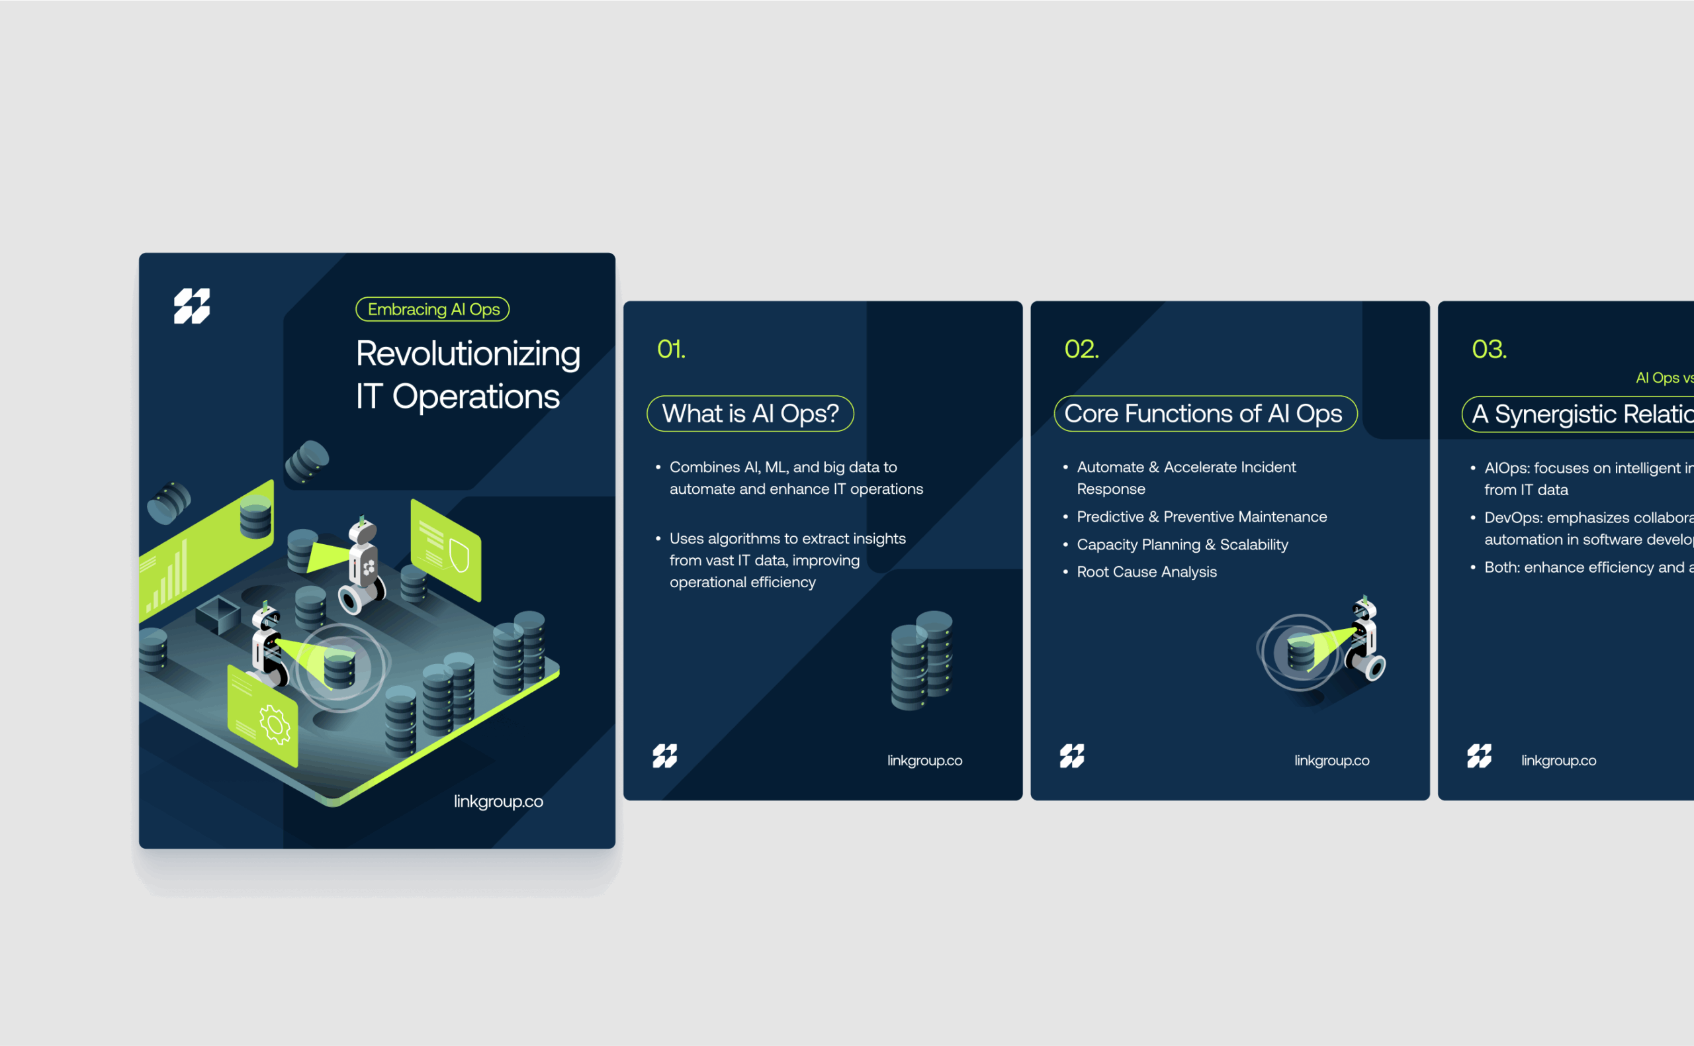The height and width of the screenshot is (1046, 1694).
Task: Select 'Core Functions of AI Ops' heading pill
Action: tap(1204, 414)
